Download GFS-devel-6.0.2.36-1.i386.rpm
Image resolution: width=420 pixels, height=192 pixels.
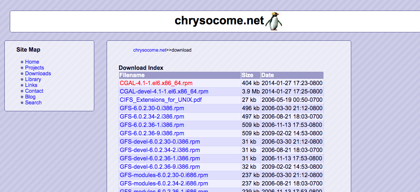click(x=160, y=159)
